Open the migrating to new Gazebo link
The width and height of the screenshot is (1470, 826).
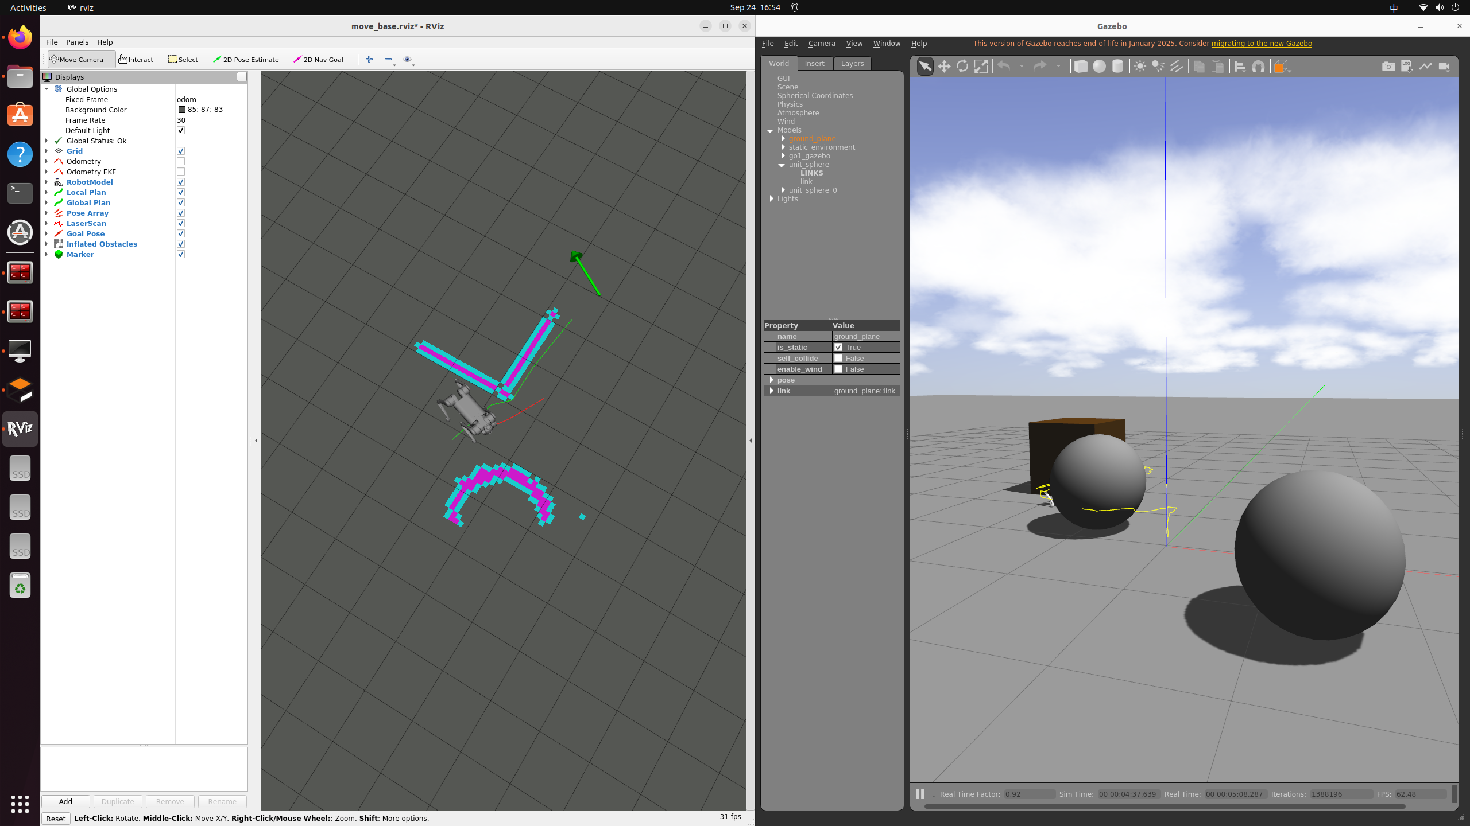[1262, 44]
